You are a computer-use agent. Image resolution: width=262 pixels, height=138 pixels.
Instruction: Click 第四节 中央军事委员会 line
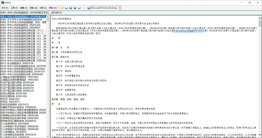tap(68, 76)
